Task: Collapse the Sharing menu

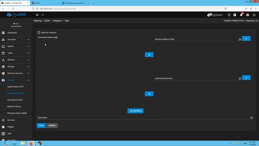Action: point(16,80)
